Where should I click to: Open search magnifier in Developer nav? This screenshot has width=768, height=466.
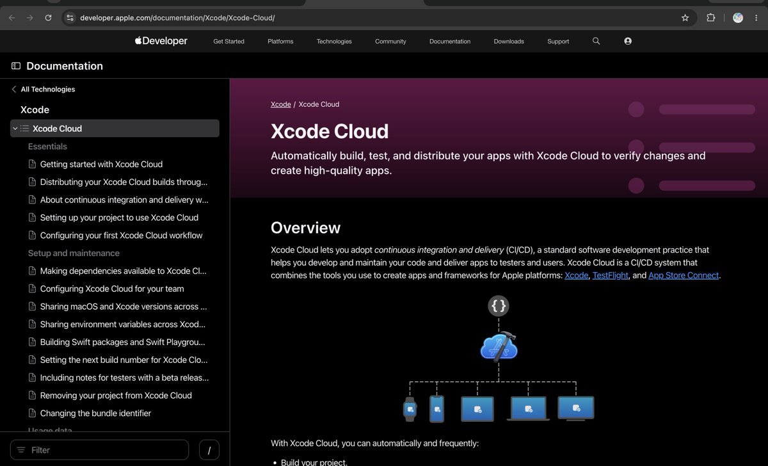596,41
